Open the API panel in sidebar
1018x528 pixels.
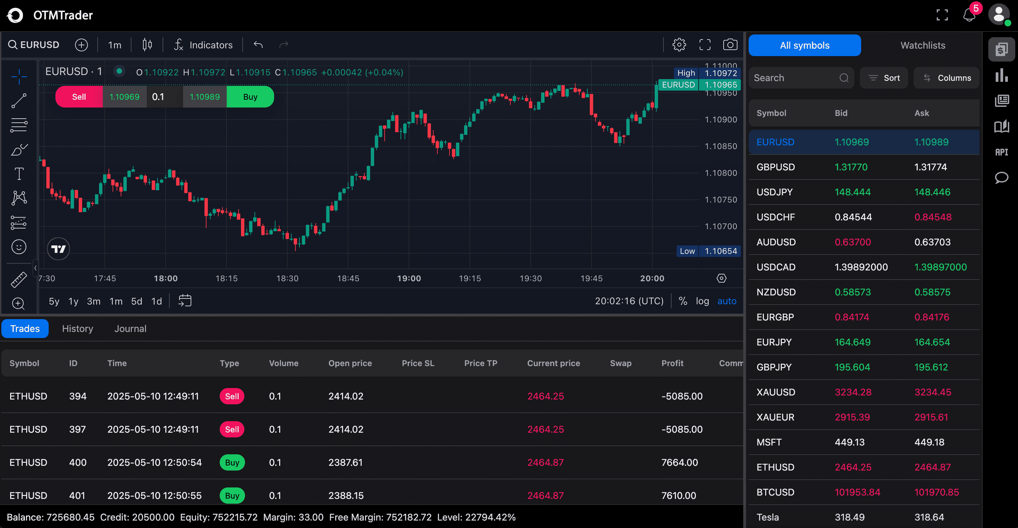(x=1001, y=152)
